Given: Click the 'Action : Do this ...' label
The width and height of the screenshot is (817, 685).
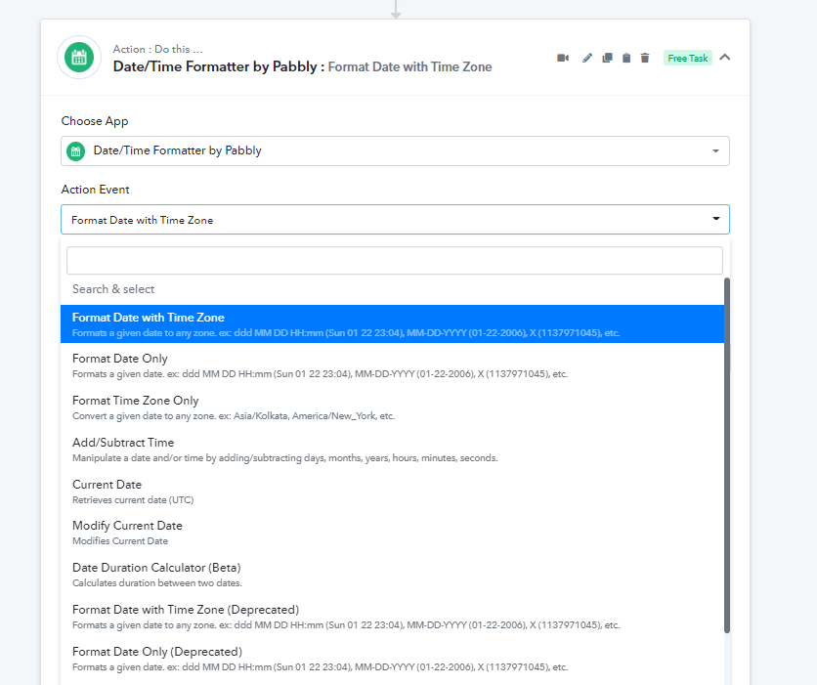Looking at the screenshot, I should 158,49.
